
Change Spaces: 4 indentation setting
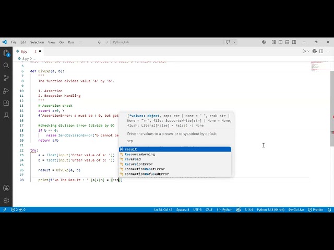183,209
